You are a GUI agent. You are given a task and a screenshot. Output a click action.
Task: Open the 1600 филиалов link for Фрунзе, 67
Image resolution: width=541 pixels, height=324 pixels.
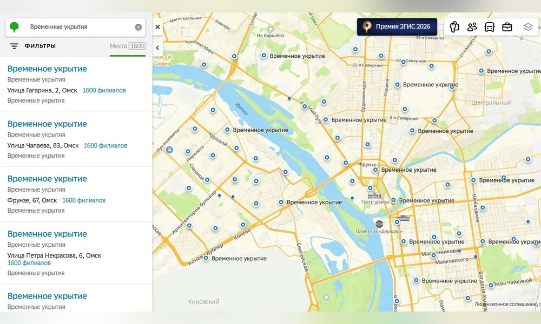[x=84, y=200]
